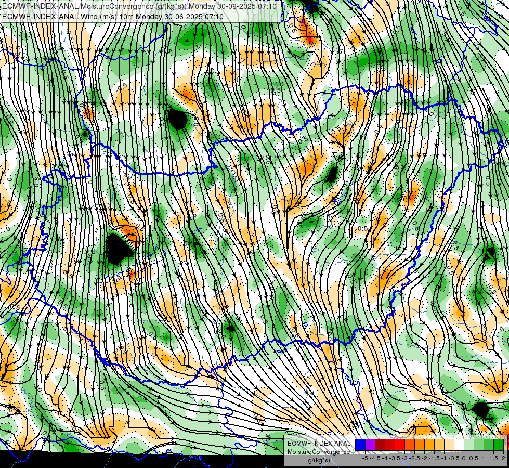Select the light orange swatch between -1.5 and -1
The image size is (509, 468).
click(439, 445)
